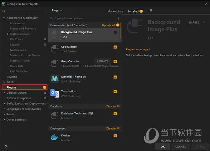The width and height of the screenshot is (210, 151).
Task: Expand the Other Settings node
Action: [x=4, y=120]
